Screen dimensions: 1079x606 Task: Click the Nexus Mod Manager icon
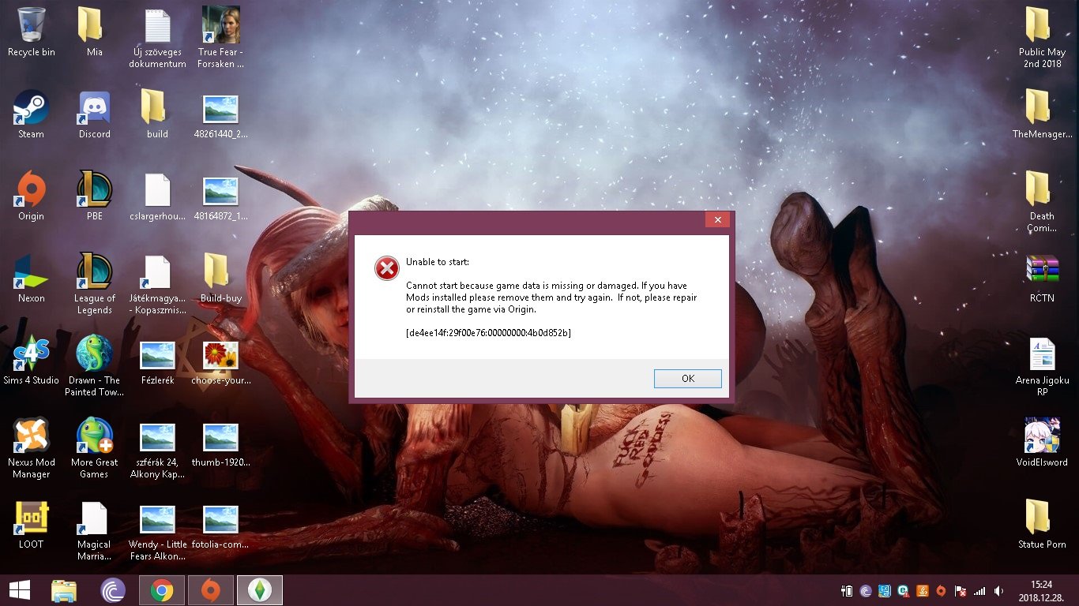(x=32, y=448)
